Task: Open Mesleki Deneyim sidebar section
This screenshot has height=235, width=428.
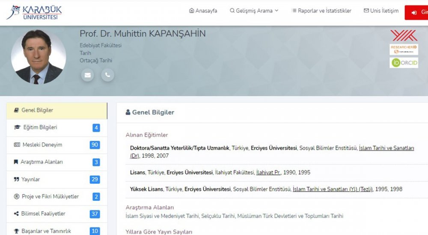Action: click(56, 145)
